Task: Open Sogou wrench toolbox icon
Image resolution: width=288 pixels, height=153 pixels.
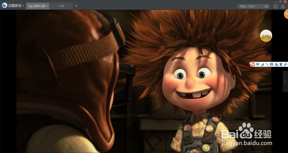Action: pyautogui.click(x=285, y=64)
